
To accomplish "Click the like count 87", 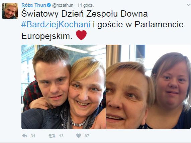I will 87,136.
